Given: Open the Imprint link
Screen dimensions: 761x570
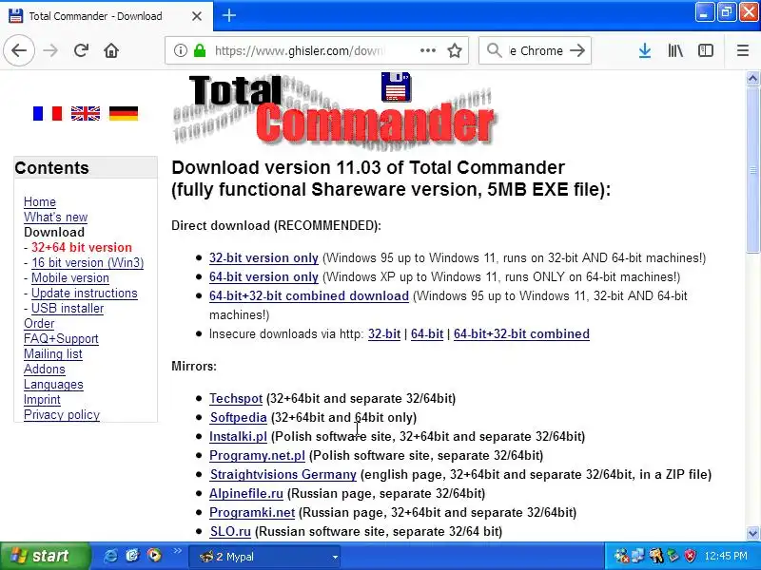Looking at the screenshot, I should coord(42,399).
